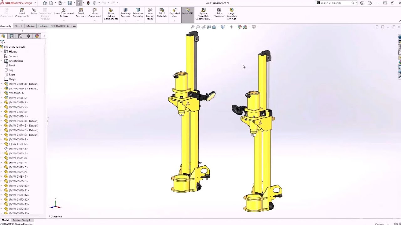Select the Mate tool

click(34, 12)
